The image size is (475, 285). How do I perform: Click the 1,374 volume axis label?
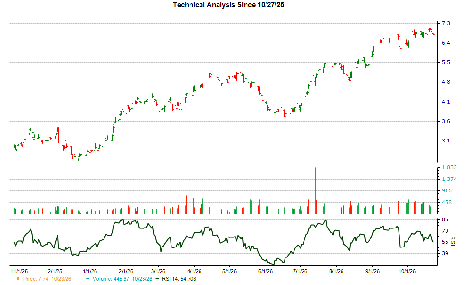449,179
